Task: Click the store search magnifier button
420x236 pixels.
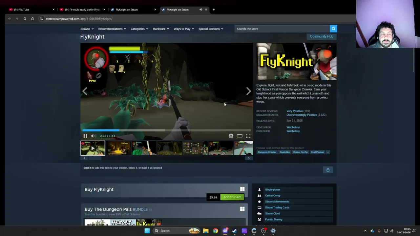Action: (x=333, y=29)
